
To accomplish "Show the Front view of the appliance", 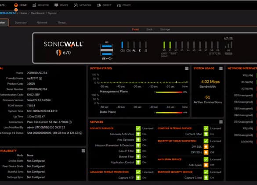I will 135,29.
